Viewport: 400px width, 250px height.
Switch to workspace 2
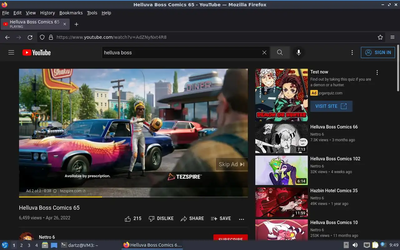21,245
